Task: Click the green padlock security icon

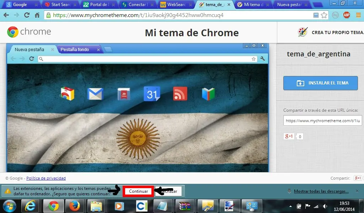Action: tap(48, 15)
